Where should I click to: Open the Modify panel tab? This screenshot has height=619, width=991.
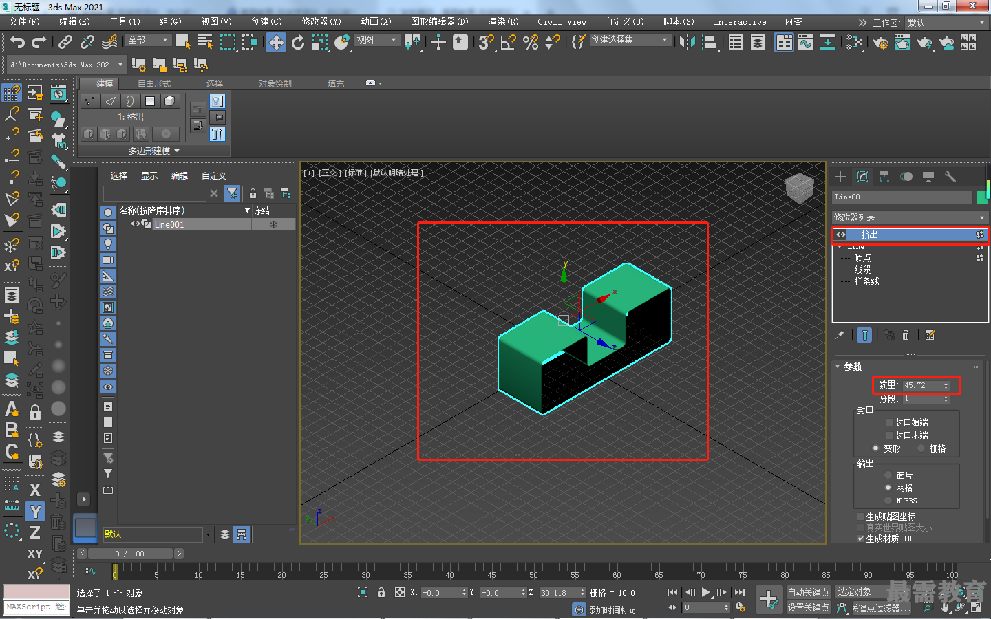tap(862, 177)
